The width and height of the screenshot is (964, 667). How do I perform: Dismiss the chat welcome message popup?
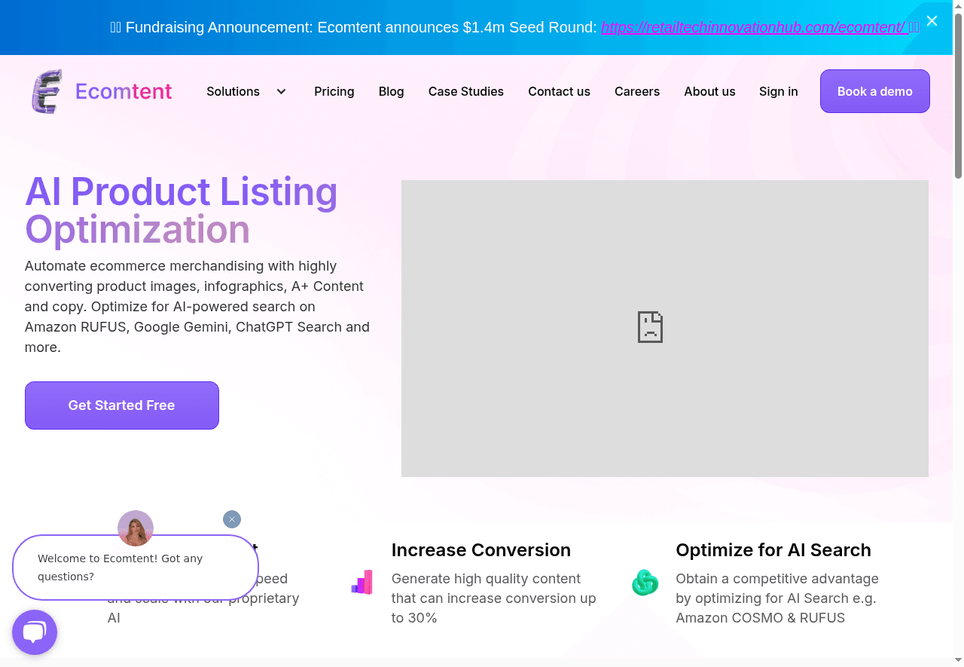pyautogui.click(x=232, y=519)
